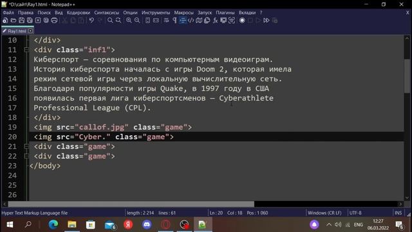Click line number 23 in the margin
The height and width of the screenshot is (232, 412).
pos(12,166)
